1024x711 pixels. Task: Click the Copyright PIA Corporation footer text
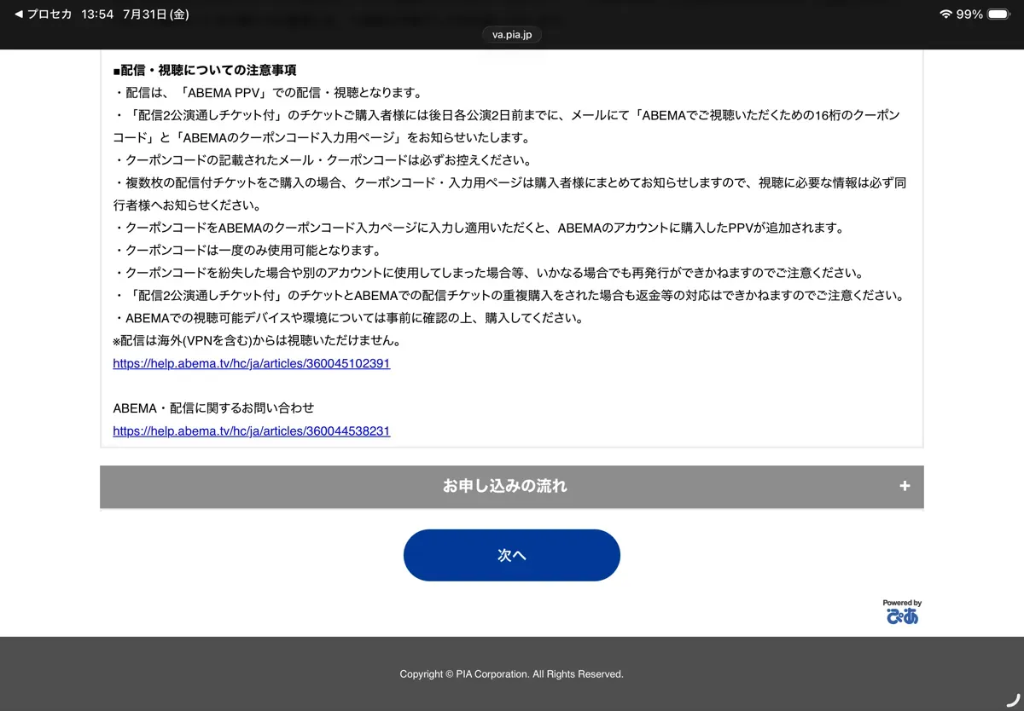tap(512, 674)
